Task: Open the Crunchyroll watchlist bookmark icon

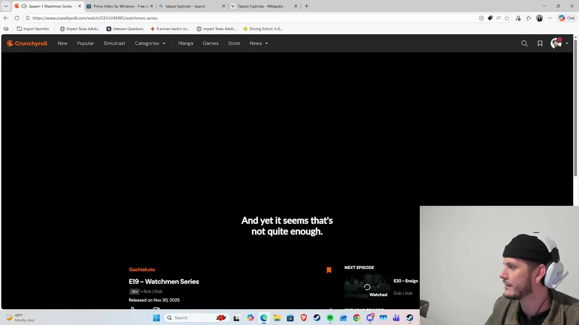Action: [540, 43]
